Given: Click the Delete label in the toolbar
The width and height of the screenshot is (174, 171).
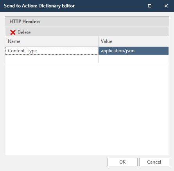Looking at the screenshot, I should (24, 32).
